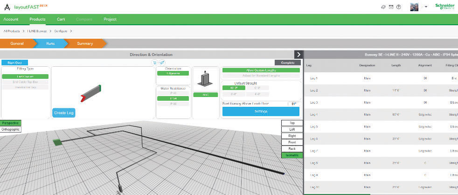
Task: Select the Leg 6 row
Action: pyautogui.click(x=381, y=139)
